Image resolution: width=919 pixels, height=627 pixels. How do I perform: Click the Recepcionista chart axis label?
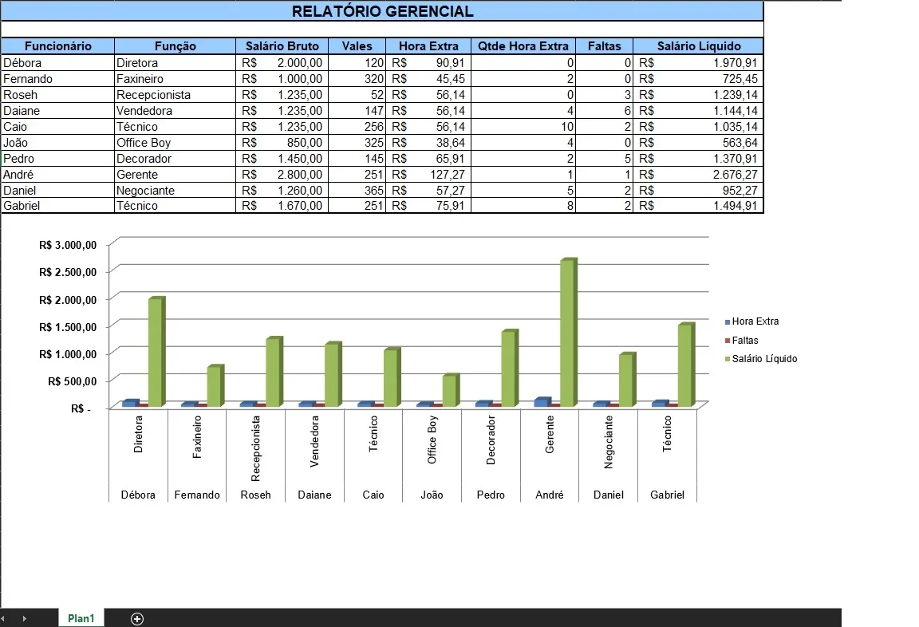[x=255, y=448]
